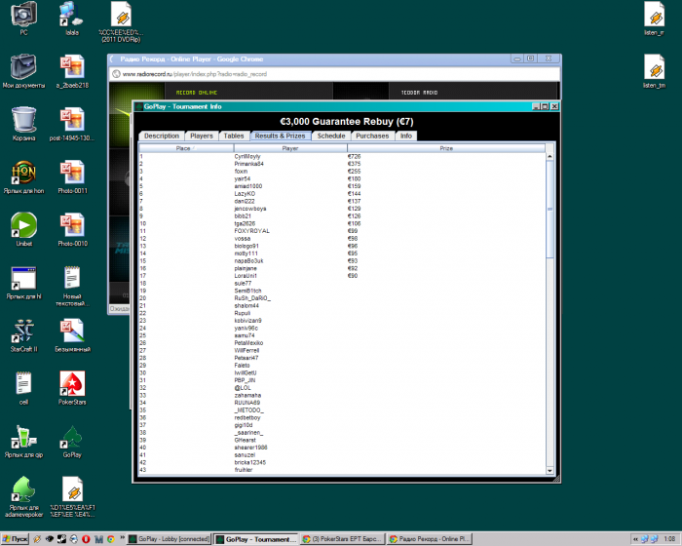Image resolution: width=682 pixels, height=546 pixels.
Task: Select the 2011 DVDRip file icon
Action: coord(121,21)
